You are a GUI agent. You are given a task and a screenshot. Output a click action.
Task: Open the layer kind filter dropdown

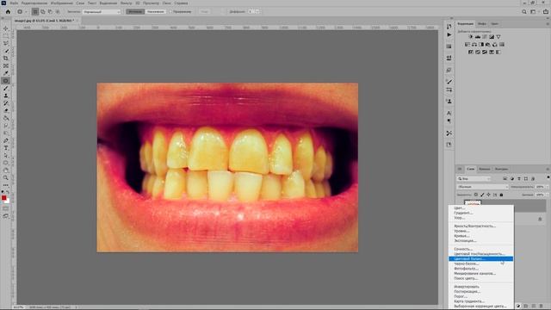[474, 178]
